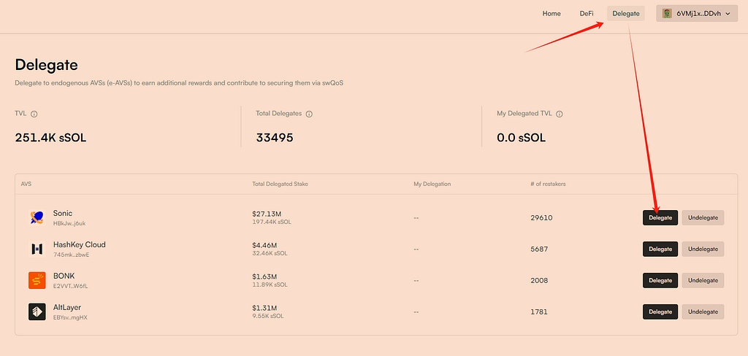The image size is (748, 356).
Task: Click the EBYsv..mgHX address
Action: [x=70, y=317]
